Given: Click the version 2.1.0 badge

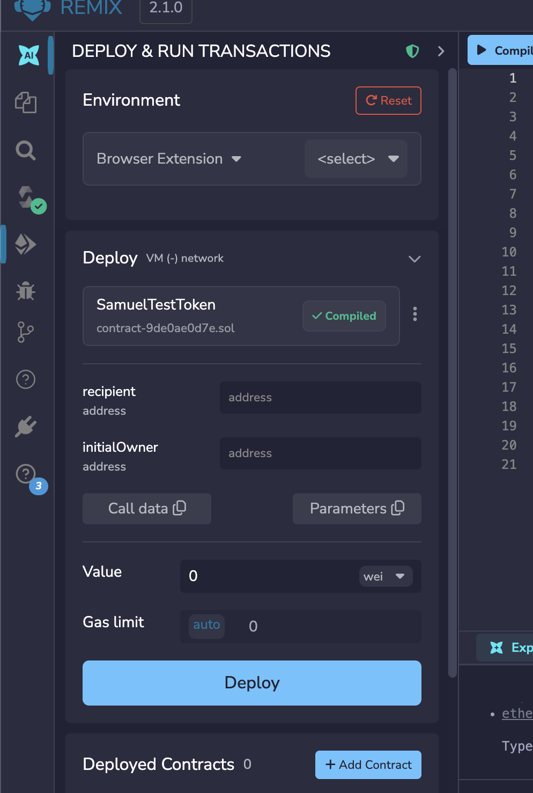Looking at the screenshot, I should 166,10.
